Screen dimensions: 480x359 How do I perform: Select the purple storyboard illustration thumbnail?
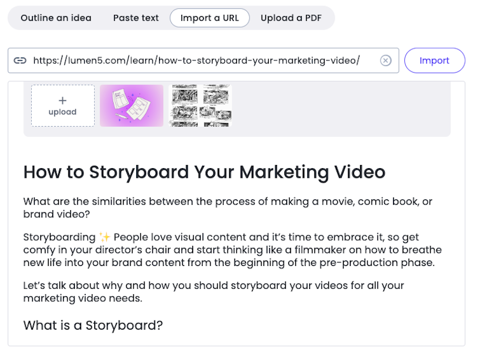(131, 106)
